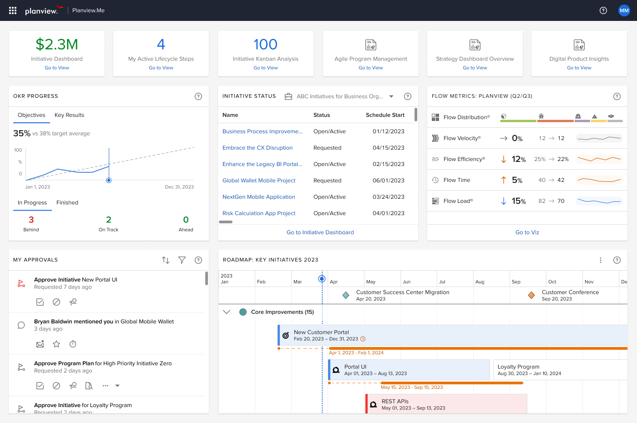Open Roadmap panel more options menu

click(x=601, y=260)
